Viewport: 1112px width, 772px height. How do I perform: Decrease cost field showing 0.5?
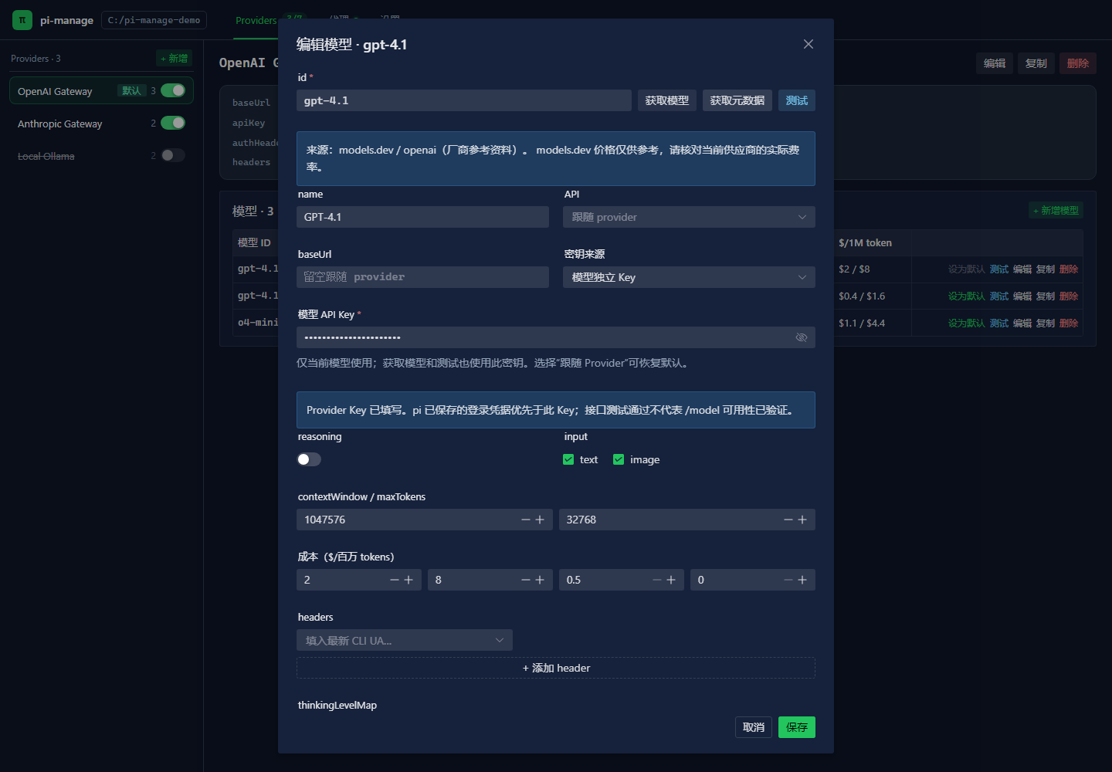pos(657,580)
